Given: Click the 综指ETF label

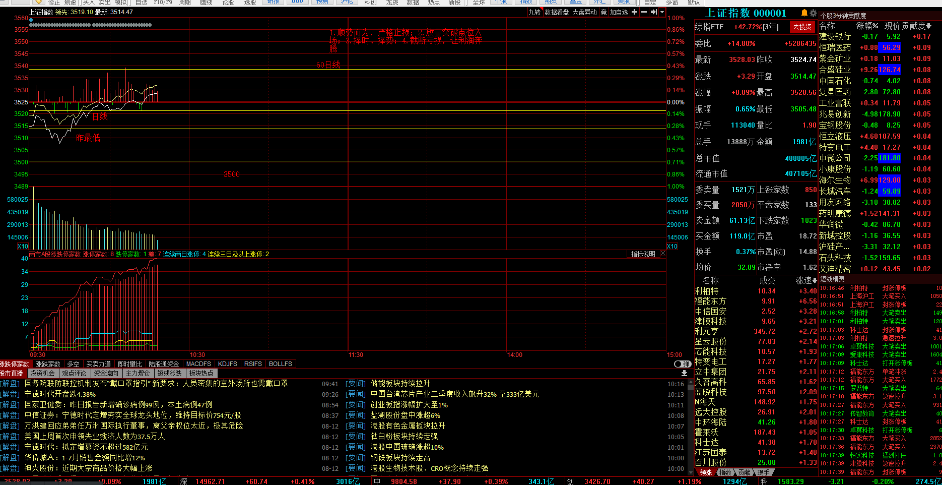Looking at the screenshot, I should pos(709,27).
